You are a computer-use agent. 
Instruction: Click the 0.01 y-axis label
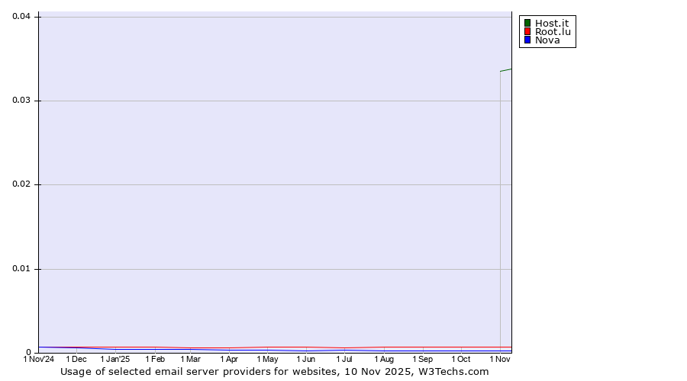(x=21, y=268)
